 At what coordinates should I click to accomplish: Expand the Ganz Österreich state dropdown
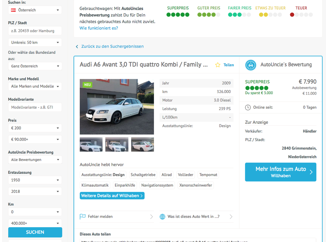(x=35, y=66)
